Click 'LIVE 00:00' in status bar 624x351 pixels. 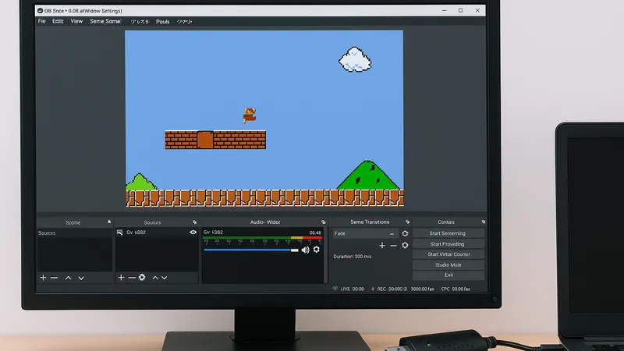click(x=352, y=289)
